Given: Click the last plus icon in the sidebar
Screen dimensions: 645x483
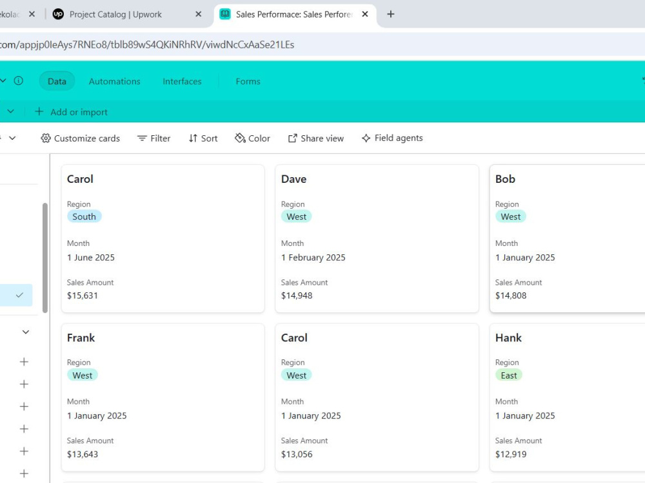Looking at the screenshot, I should [x=24, y=473].
